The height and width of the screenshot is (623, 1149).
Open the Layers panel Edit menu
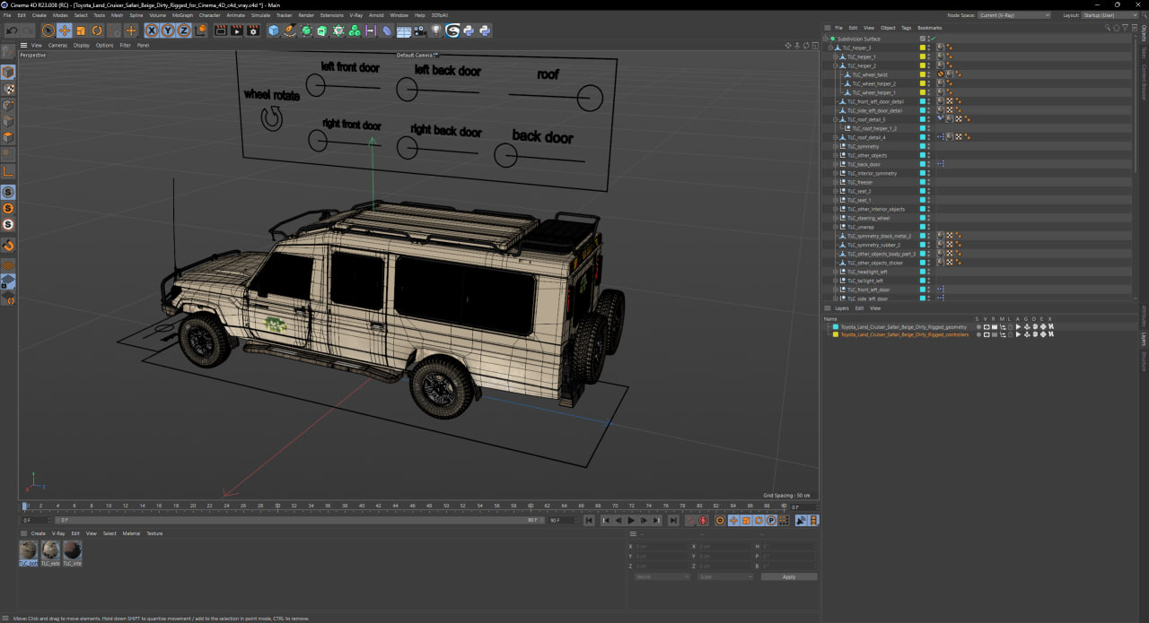859,308
